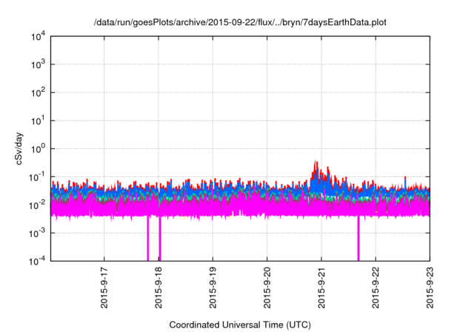Click the 2015-9-20 date label
Screen dimensions: 474x332
pos(267,288)
